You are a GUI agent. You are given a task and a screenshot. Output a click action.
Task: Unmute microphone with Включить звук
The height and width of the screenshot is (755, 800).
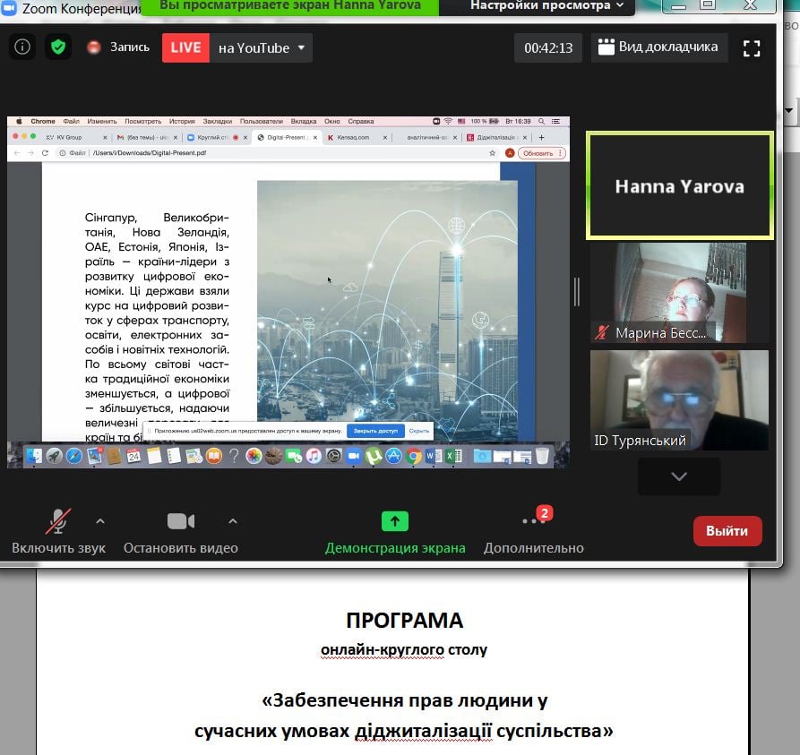point(58,521)
